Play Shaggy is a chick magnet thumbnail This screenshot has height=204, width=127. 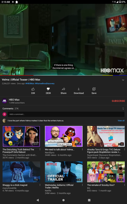[21, 172]
